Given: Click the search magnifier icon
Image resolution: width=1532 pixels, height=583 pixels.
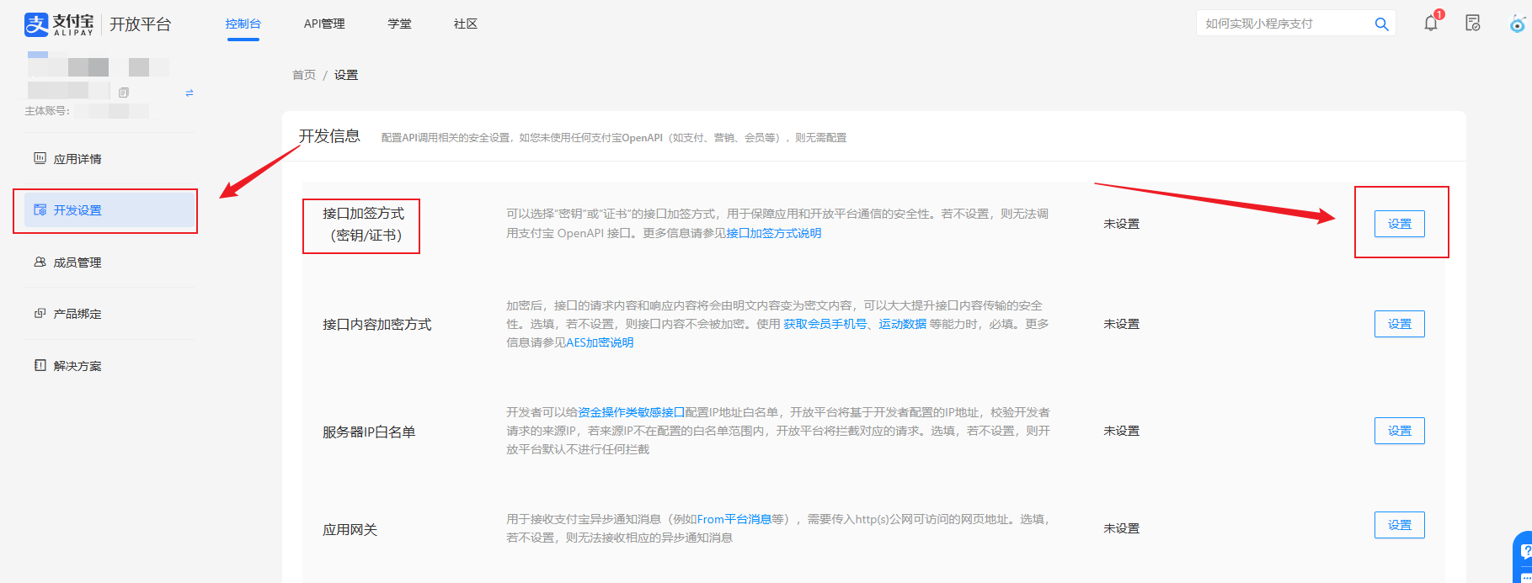Looking at the screenshot, I should (1381, 24).
